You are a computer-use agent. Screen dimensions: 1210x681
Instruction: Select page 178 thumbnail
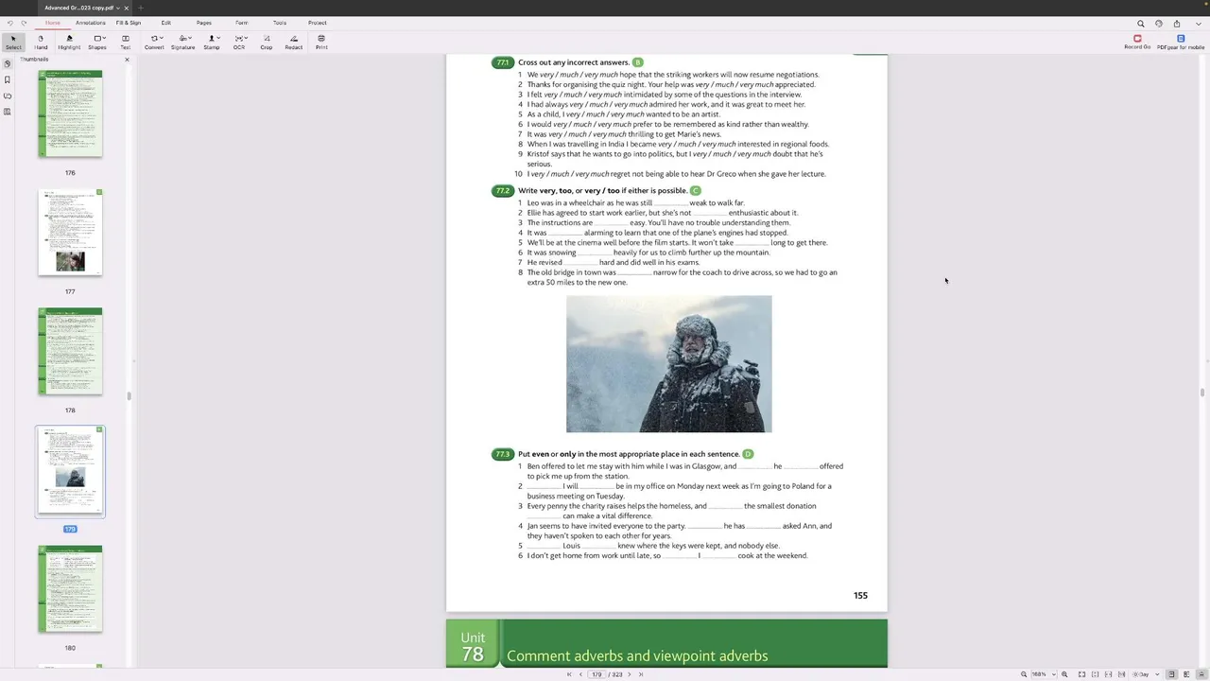(70, 351)
